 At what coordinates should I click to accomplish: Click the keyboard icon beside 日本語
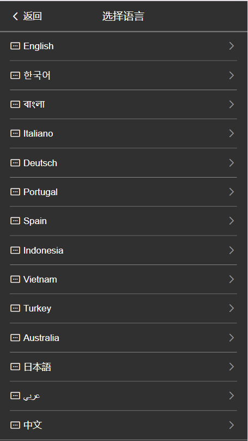click(x=15, y=367)
